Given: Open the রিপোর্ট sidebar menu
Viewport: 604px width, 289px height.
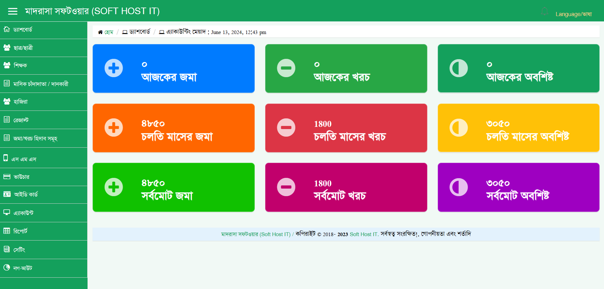Looking at the screenshot, I should (x=20, y=231).
